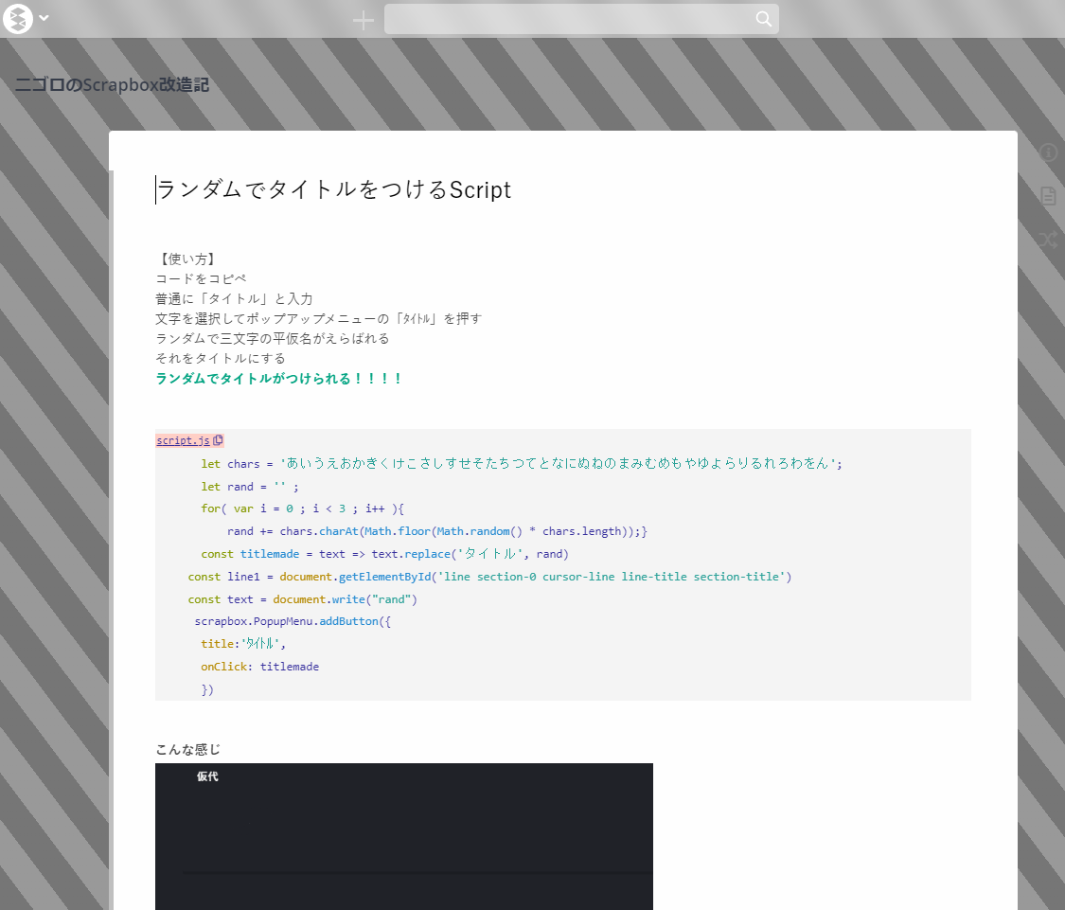1065x910 pixels.
Task: Open the page document menu icon
Action: [x=1048, y=196]
